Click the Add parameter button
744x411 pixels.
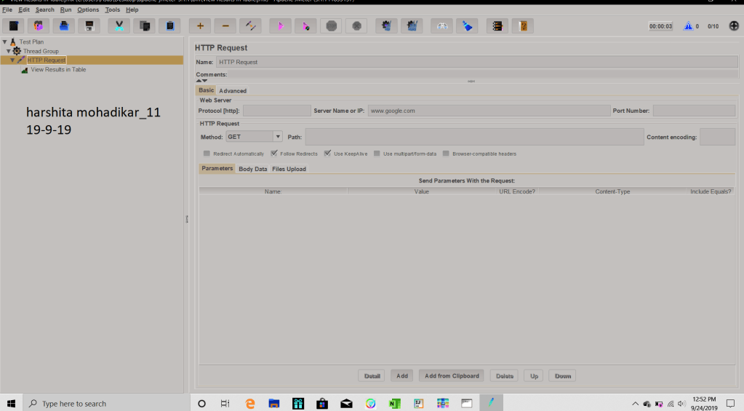coord(401,376)
